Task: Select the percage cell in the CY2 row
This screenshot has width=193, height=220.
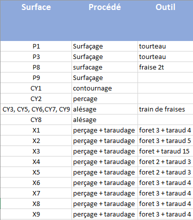Action: [x=104, y=98]
